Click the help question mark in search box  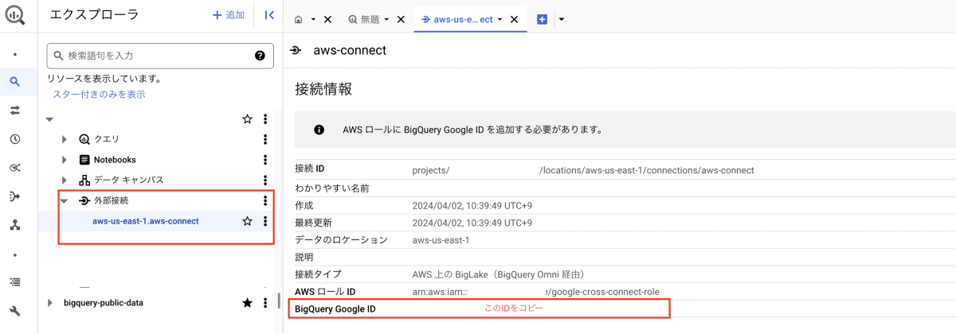tap(260, 56)
